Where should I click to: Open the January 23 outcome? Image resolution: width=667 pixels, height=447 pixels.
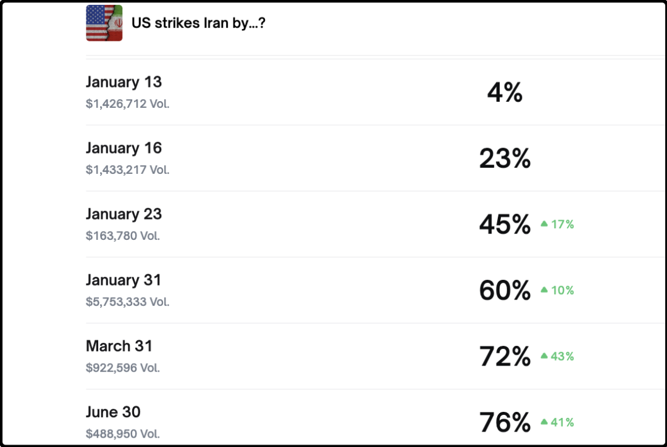point(124,214)
